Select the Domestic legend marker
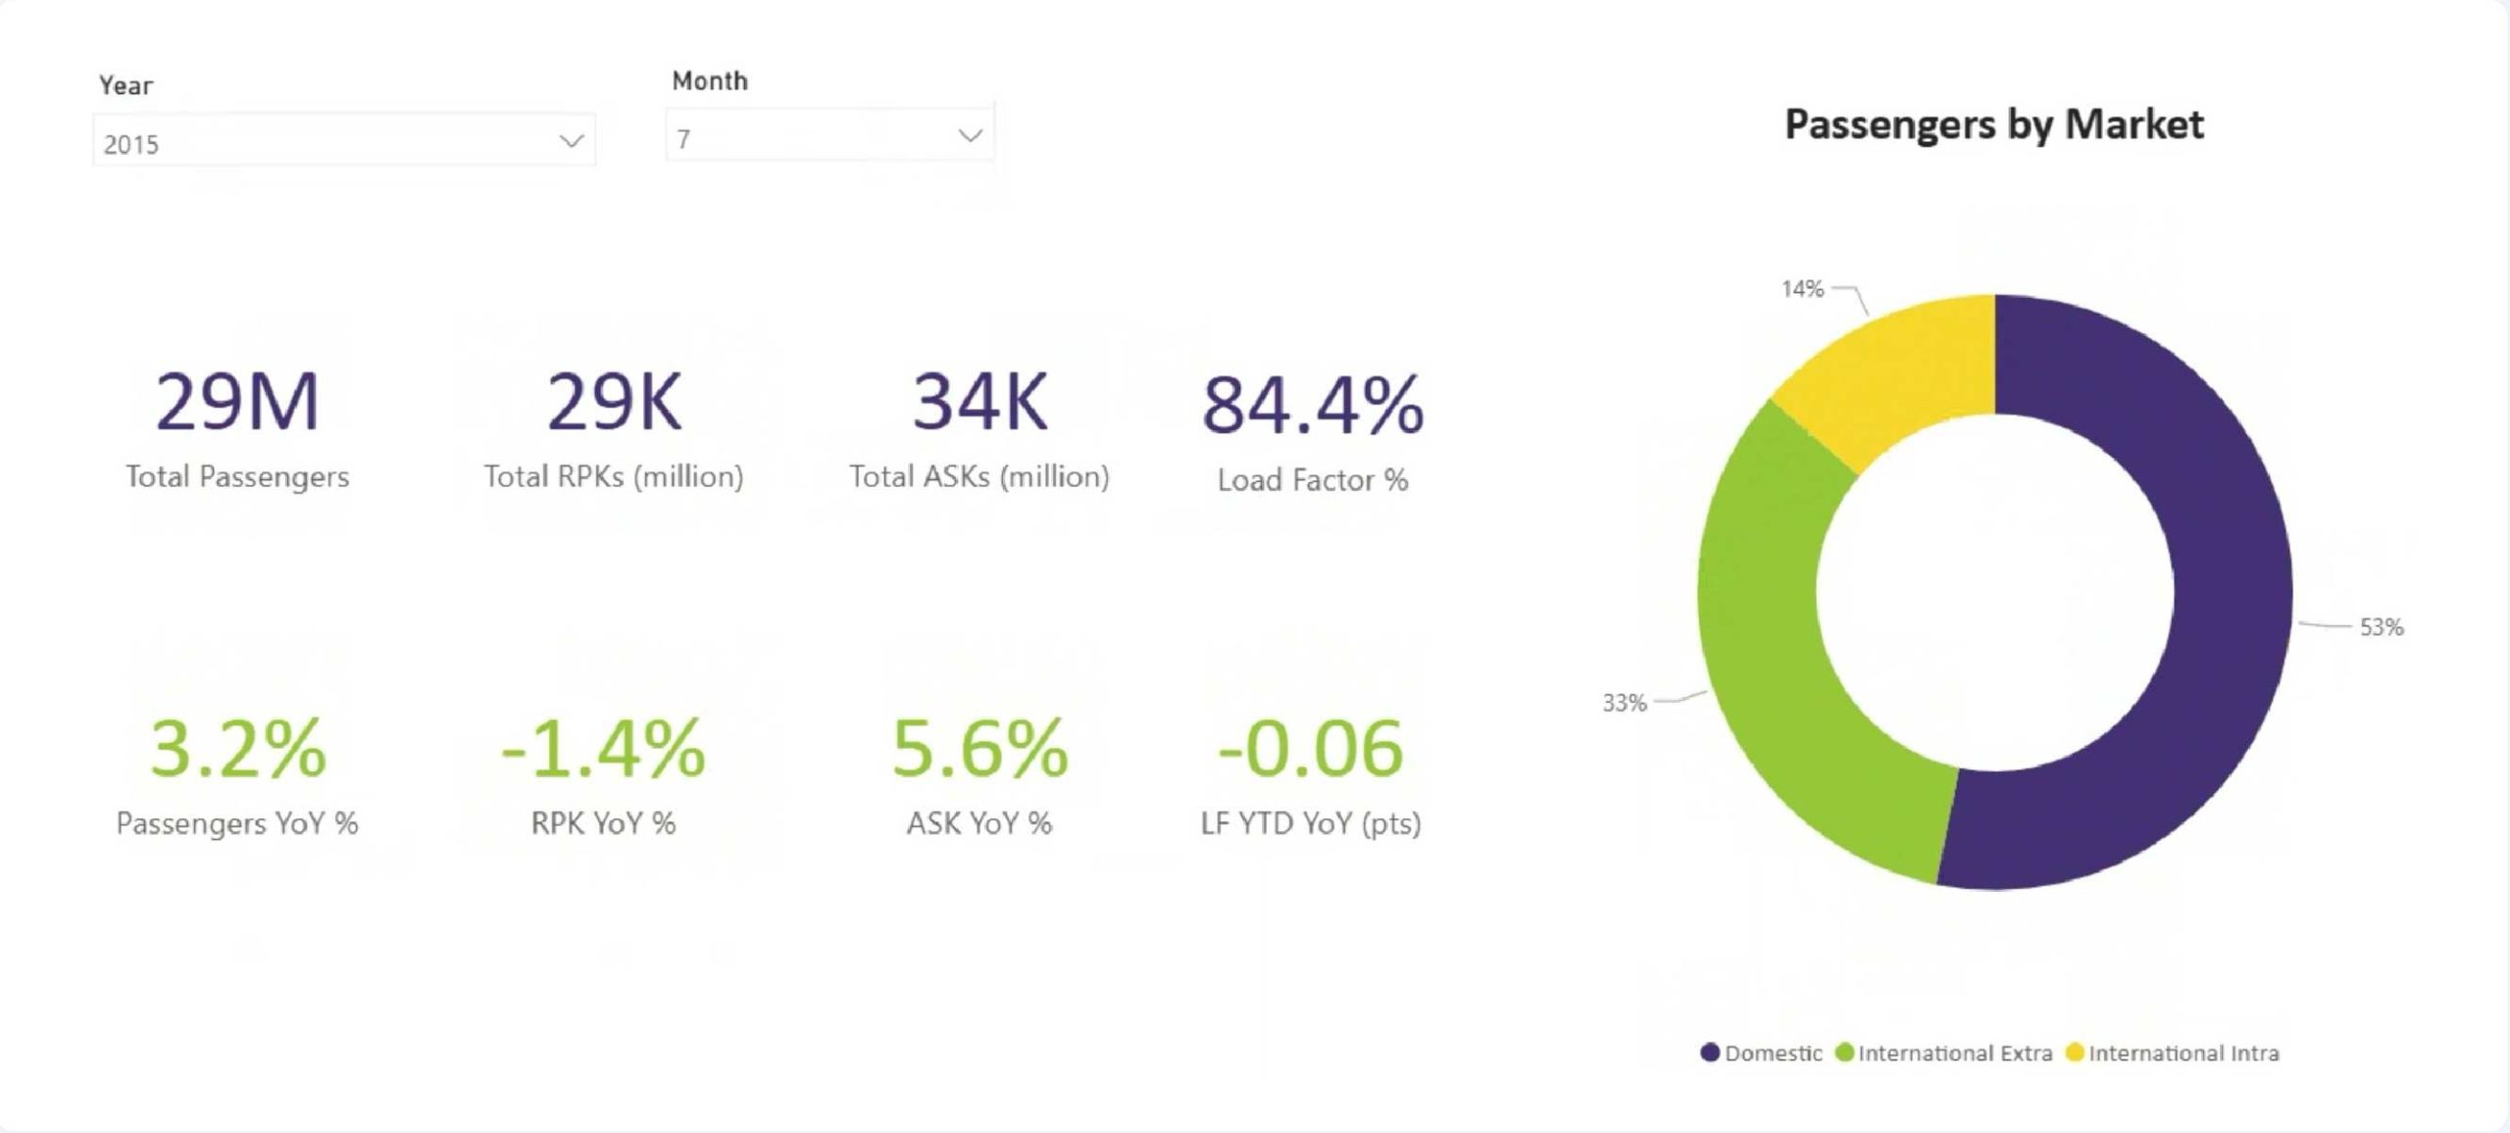The width and height of the screenshot is (2510, 1133). point(1710,1053)
